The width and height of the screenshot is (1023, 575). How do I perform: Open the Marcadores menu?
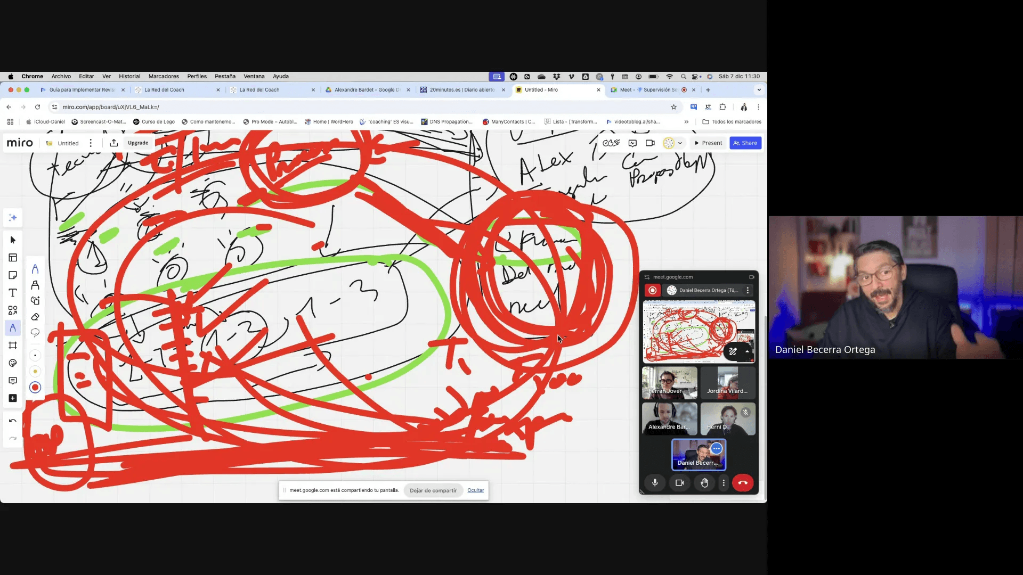pos(164,77)
